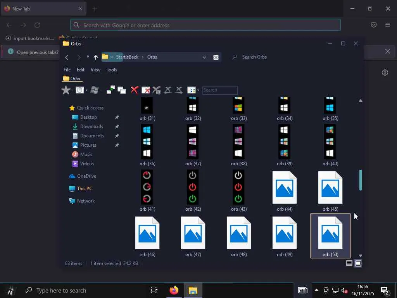
Task: Switch to large icons view in status bar
Action: [358, 263]
